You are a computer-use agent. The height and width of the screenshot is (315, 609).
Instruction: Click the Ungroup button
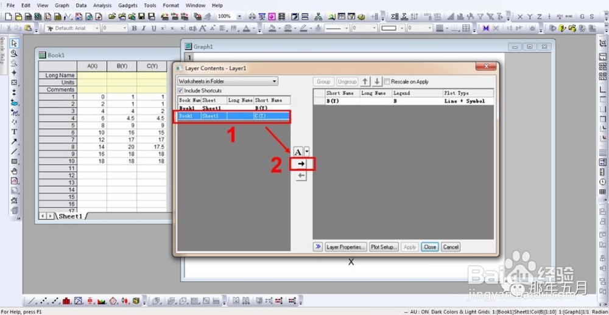tap(347, 81)
